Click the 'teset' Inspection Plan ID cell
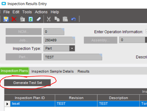This screenshot has height=111, width=147. (x=33, y=104)
